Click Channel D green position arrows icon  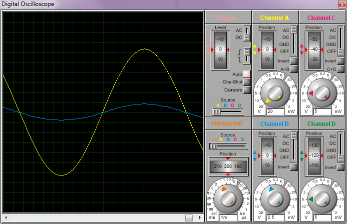pos(302,156)
